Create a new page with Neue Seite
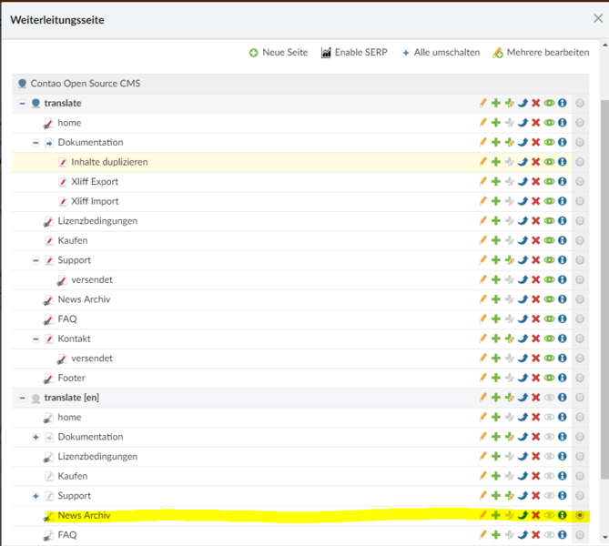609x546 pixels. tap(279, 53)
